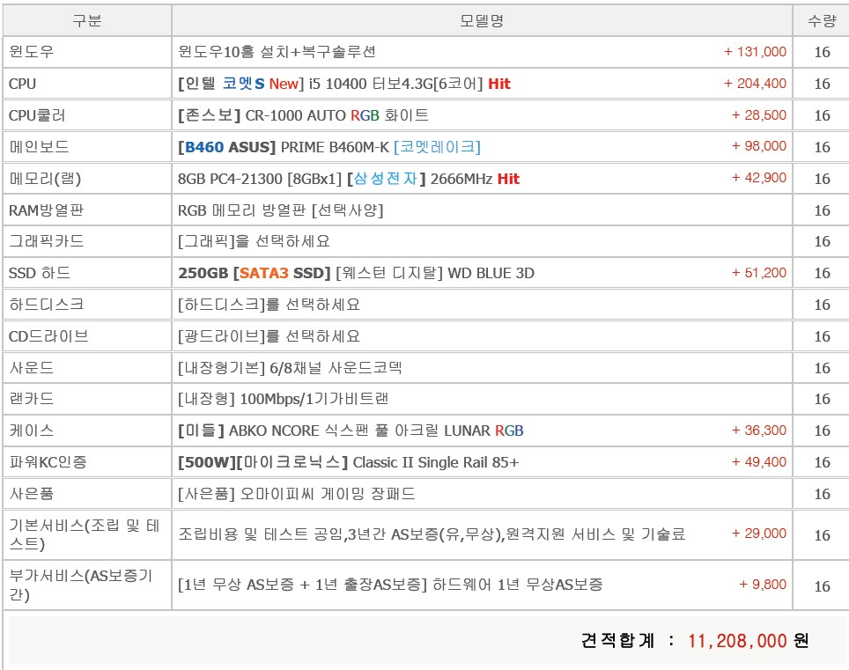The height and width of the screenshot is (670, 849).
Task: Click 'Classic II Single Rail 85+' power model
Action: point(436,462)
